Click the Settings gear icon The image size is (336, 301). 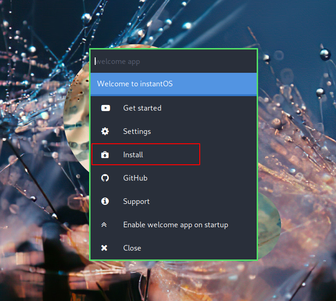tap(105, 131)
